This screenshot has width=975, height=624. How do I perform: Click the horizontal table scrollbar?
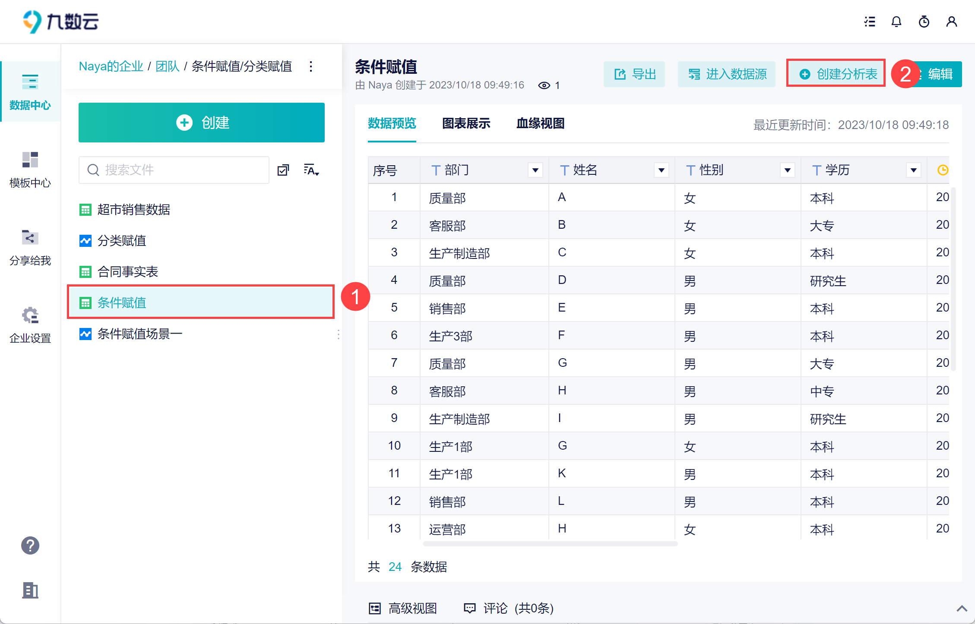click(550, 544)
